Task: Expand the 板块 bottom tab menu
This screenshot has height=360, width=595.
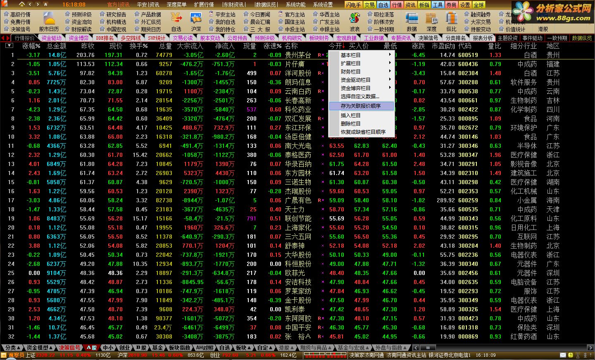Action: (244, 348)
